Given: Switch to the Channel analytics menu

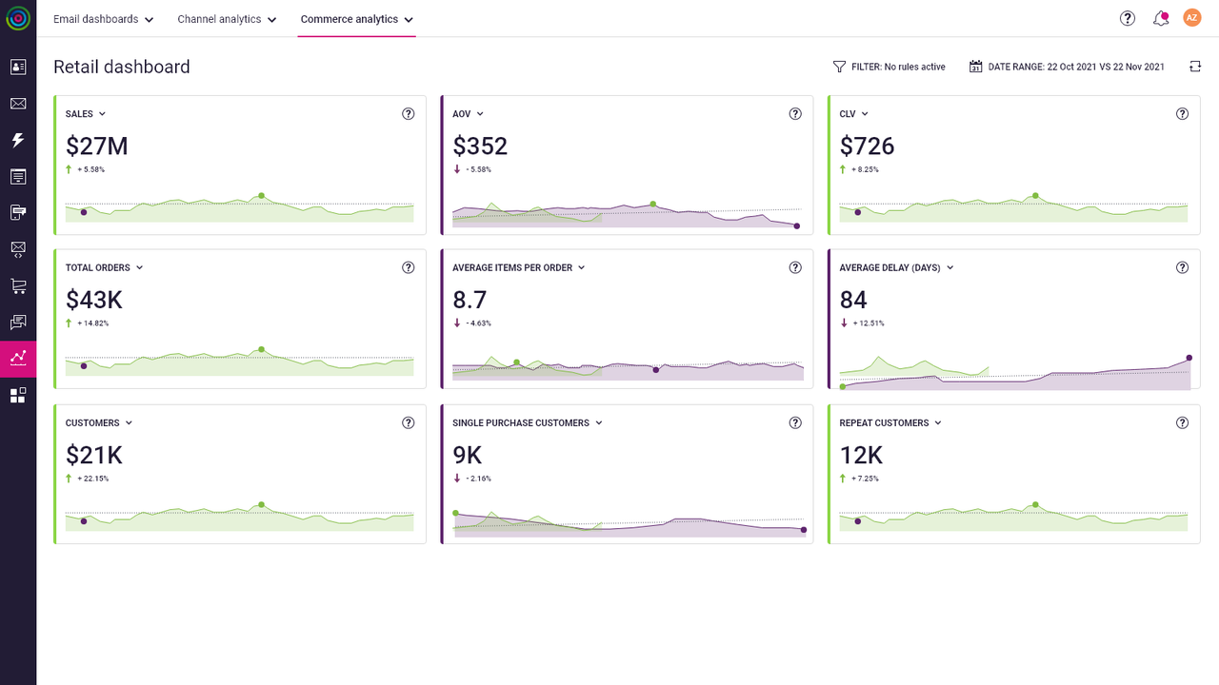Looking at the screenshot, I should point(227,19).
